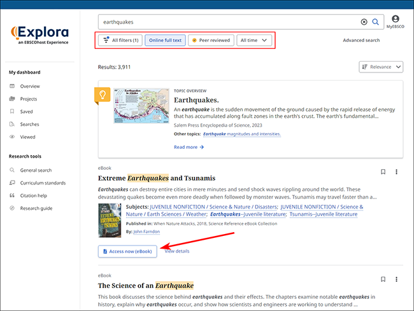The height and width of the screenshot is (311, 414).
Task: Bookmark Extreme Earthquakes and Tsunamis result
Action: tap(383, 172)
